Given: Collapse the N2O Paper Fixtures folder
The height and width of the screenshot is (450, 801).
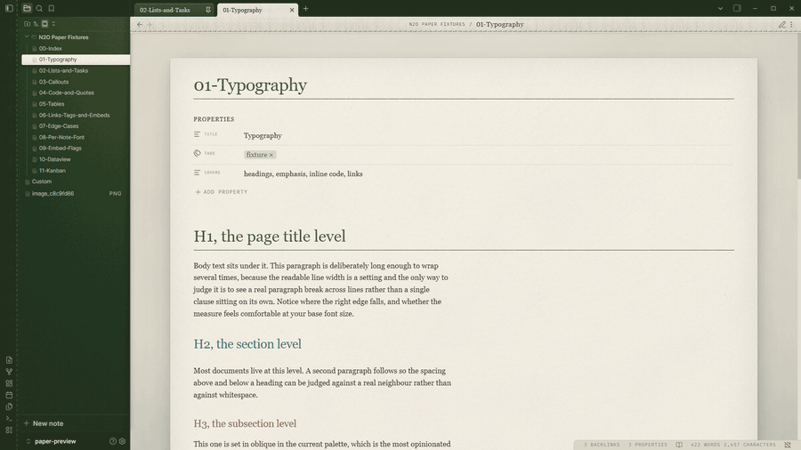Looking at the screenshot, I should tap(27, 36).
